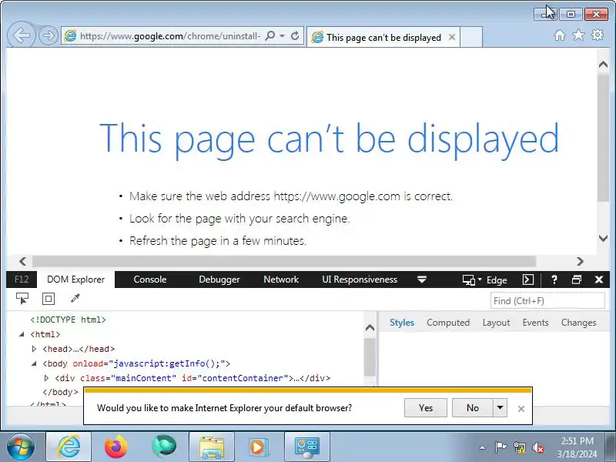Viewport: 616px width, 462px height.
Task: Click the search magnifier in address bar
Action: (x=270, y=35)
